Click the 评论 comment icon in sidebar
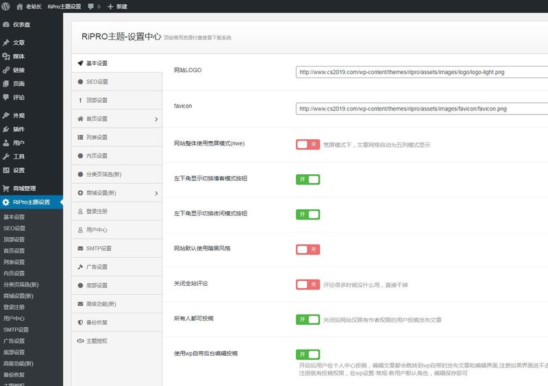The height and width of the screenshot is (386, 548). (x=6, y=97)
